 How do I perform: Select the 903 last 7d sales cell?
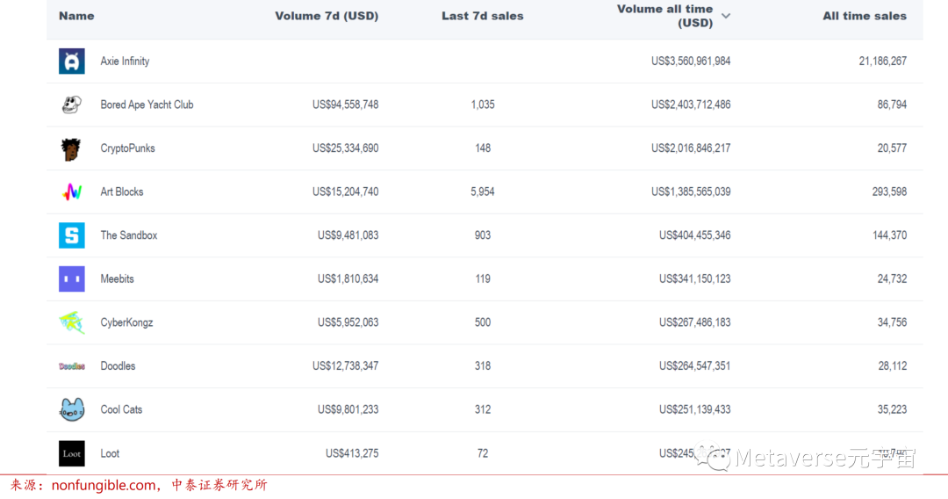click(483, 235)
